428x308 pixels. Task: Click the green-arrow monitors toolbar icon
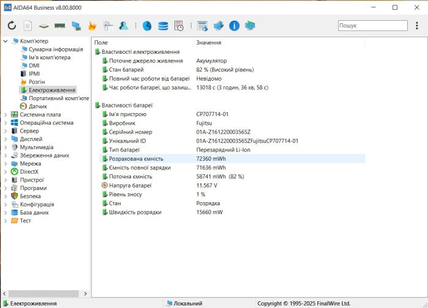250,26
